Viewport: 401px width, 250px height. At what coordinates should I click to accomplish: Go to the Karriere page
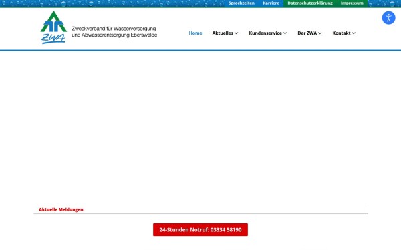pyautogui.click(x=271, y=3)
